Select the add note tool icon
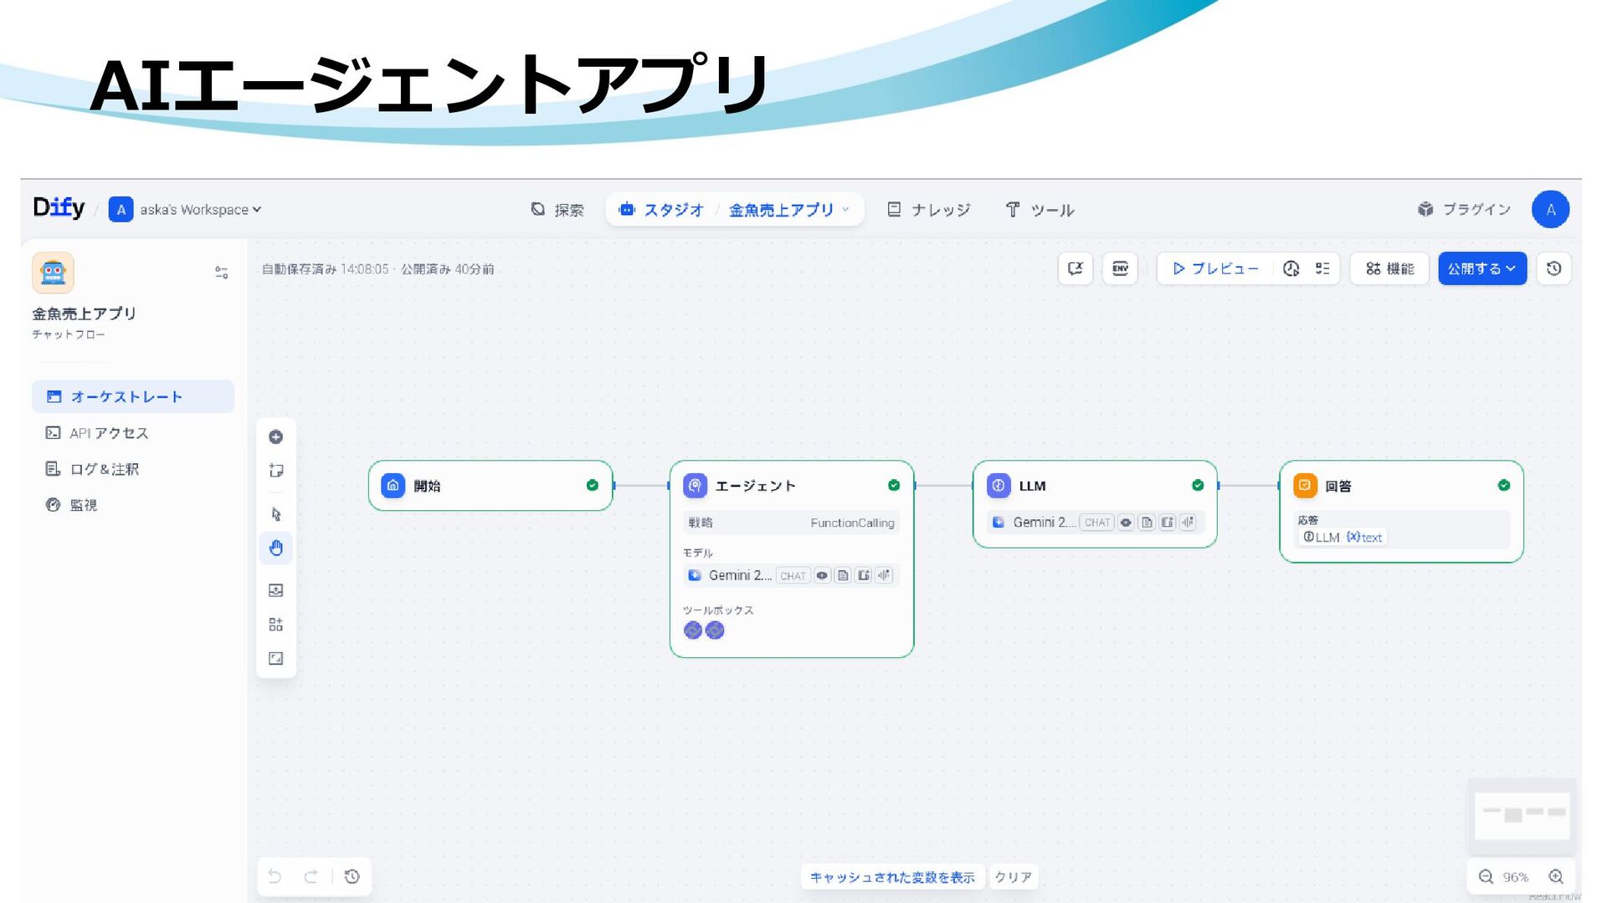Image resolution: width=1607 pixels, height=903 pixels. pyautogui.click(x=275, y=471)
